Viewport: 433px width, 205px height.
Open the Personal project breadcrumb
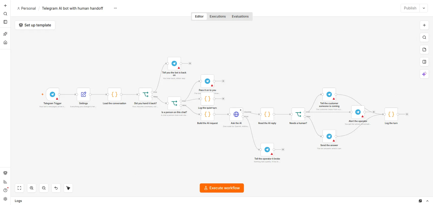26,8
